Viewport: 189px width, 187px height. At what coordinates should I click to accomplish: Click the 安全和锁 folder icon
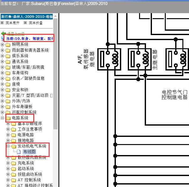(8, 90)
